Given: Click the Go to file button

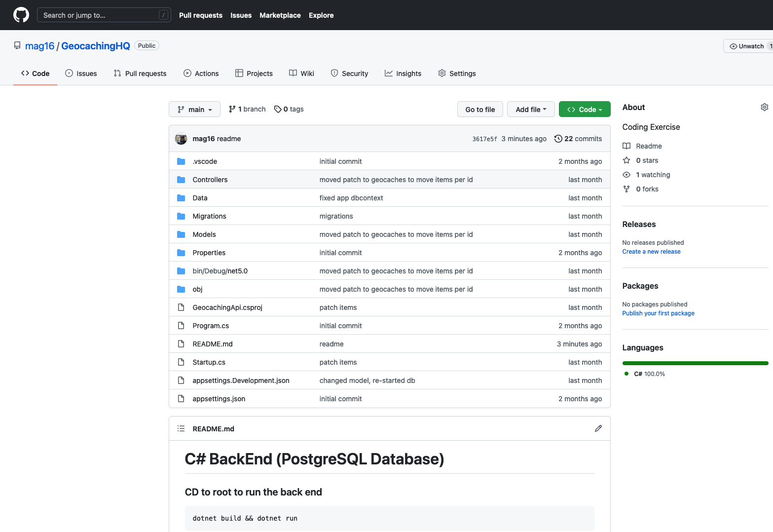Looking at the screenshot, I should point(480,109).
